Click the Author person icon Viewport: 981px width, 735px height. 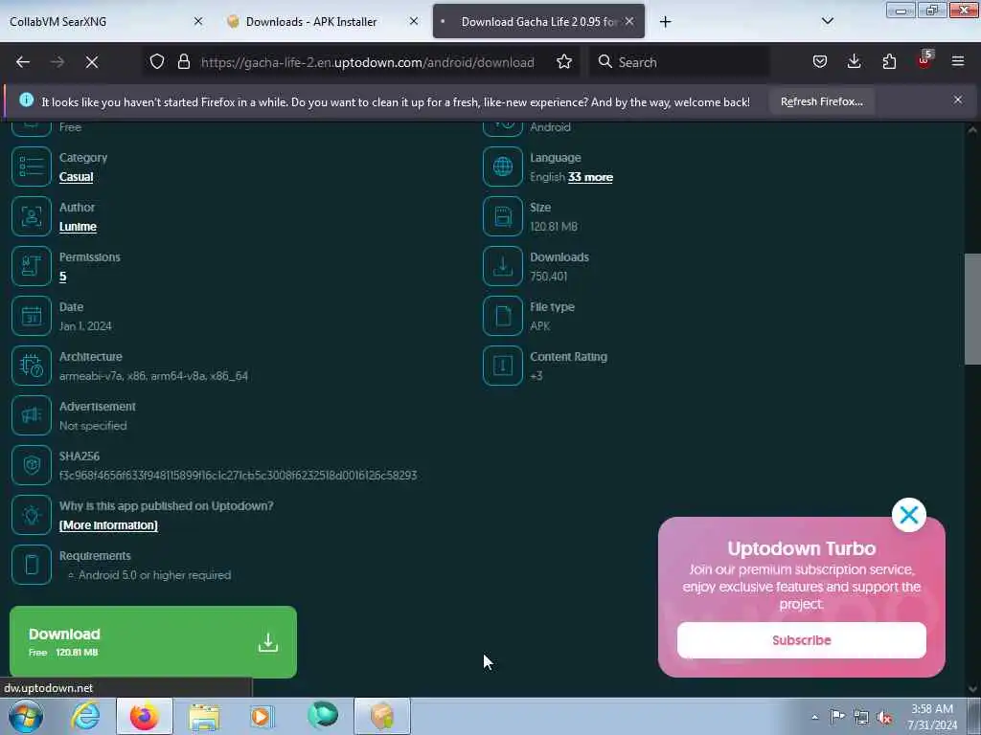(32, 216)
